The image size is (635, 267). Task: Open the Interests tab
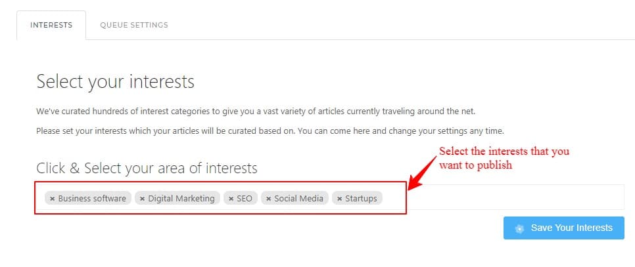(51, 25)
